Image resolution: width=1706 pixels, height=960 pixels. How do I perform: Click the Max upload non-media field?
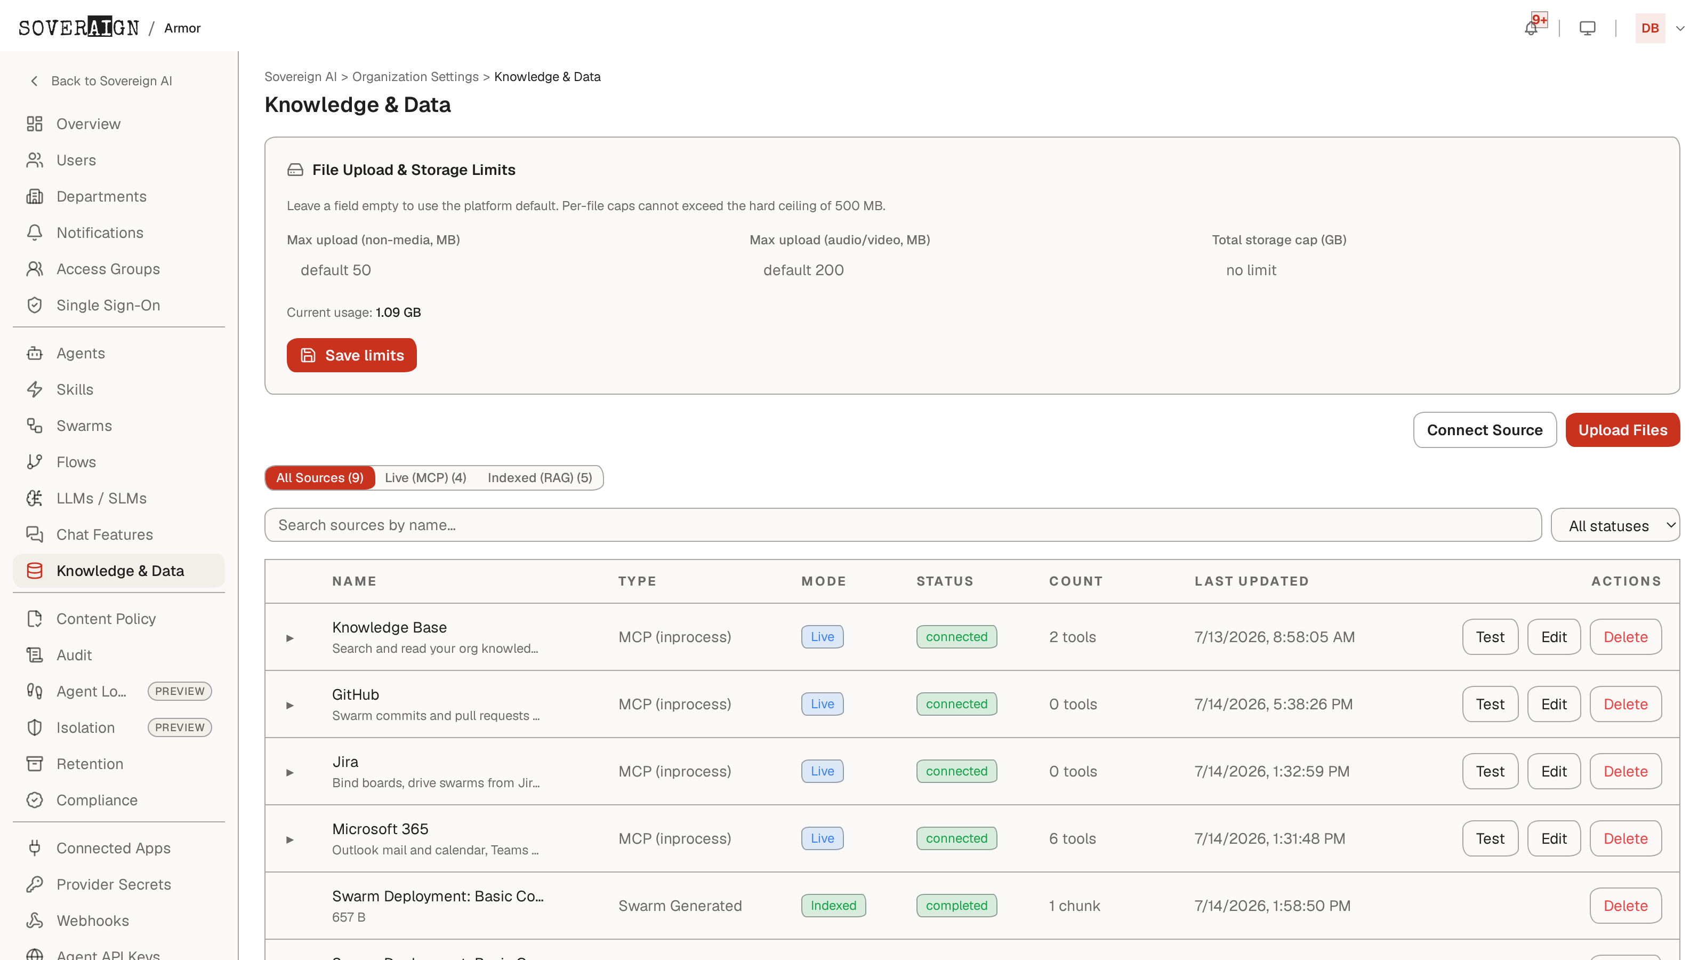click(x=510, y=270)
